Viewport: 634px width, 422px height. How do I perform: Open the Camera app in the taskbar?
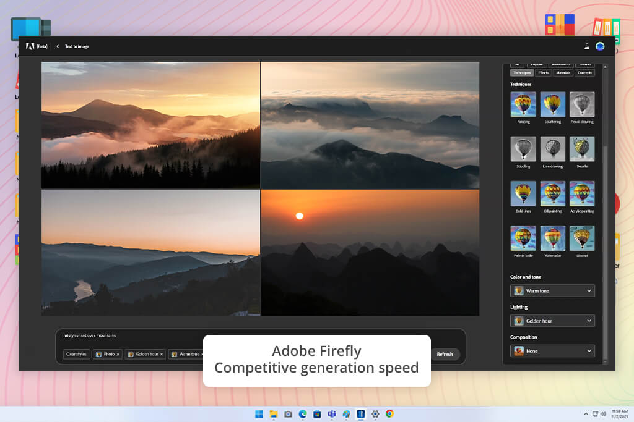[289, 414]
